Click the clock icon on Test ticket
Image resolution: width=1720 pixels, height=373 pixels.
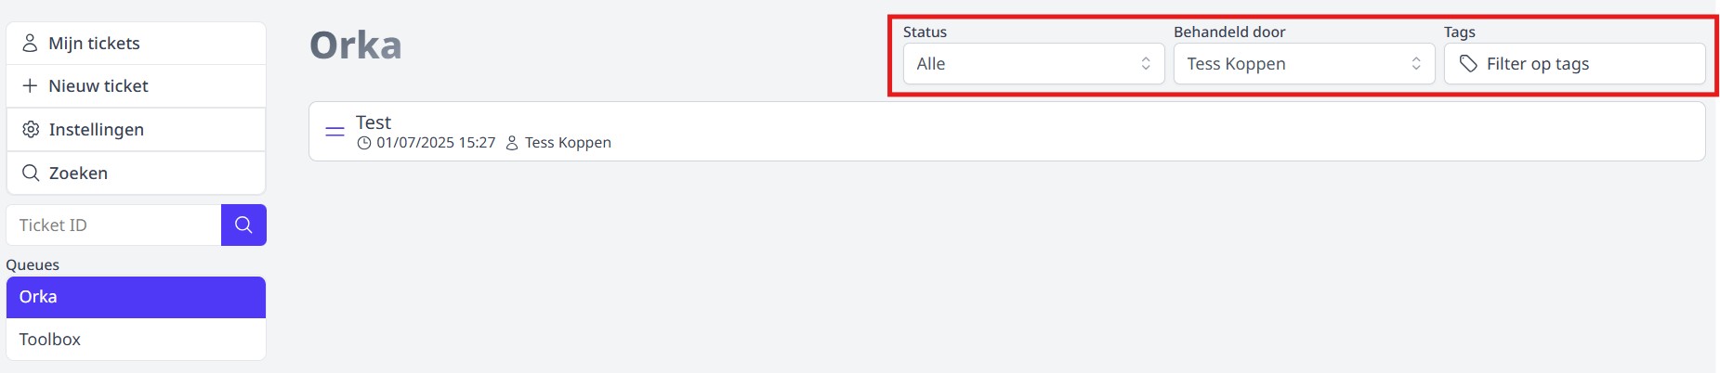[x=364, y=143]
